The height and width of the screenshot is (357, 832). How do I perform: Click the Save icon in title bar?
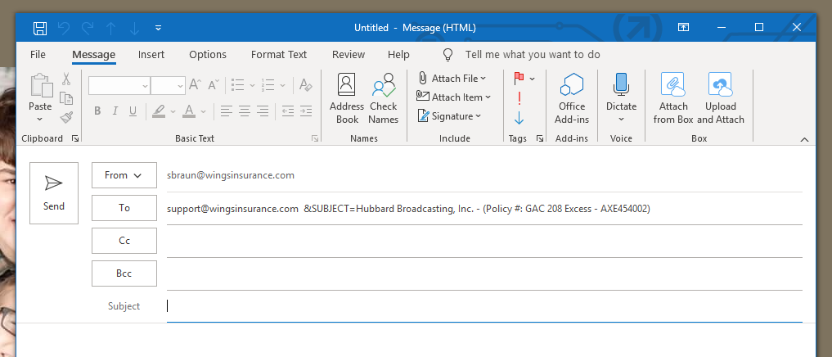39,28
